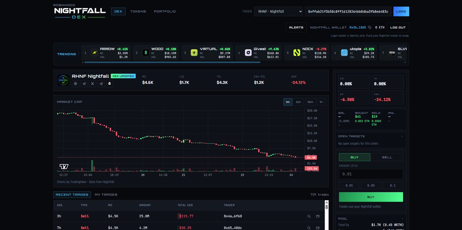Show the My Trades tab
This screenshot has height=230, width=462.
pos(106,195)
